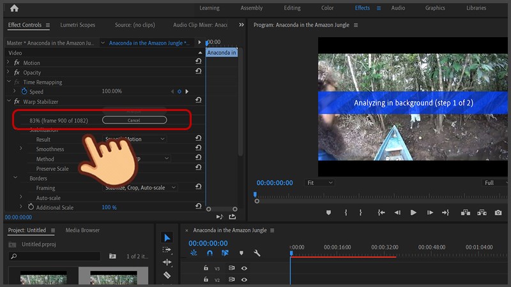
Task: Open timeline wrench display settings
Action: coord(257,253)
